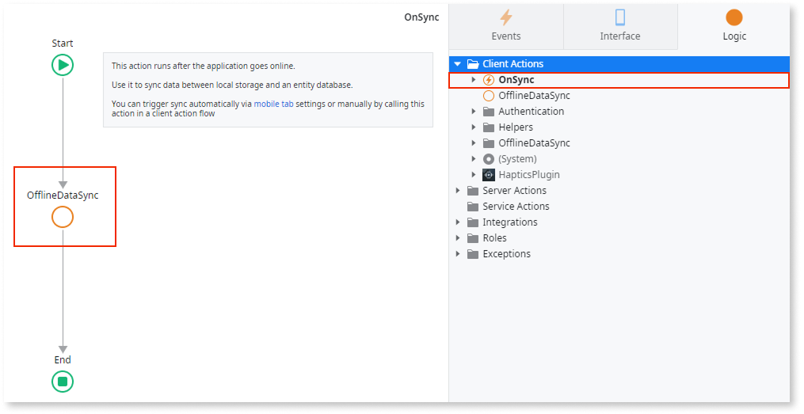Viewport: 804px width, 414px height.
Task: Select the Service Actions label
Action: click(x=516, y=207)
